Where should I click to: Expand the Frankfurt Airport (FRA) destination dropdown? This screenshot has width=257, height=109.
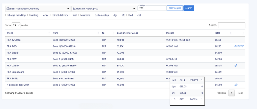click(x=104, y=9)
